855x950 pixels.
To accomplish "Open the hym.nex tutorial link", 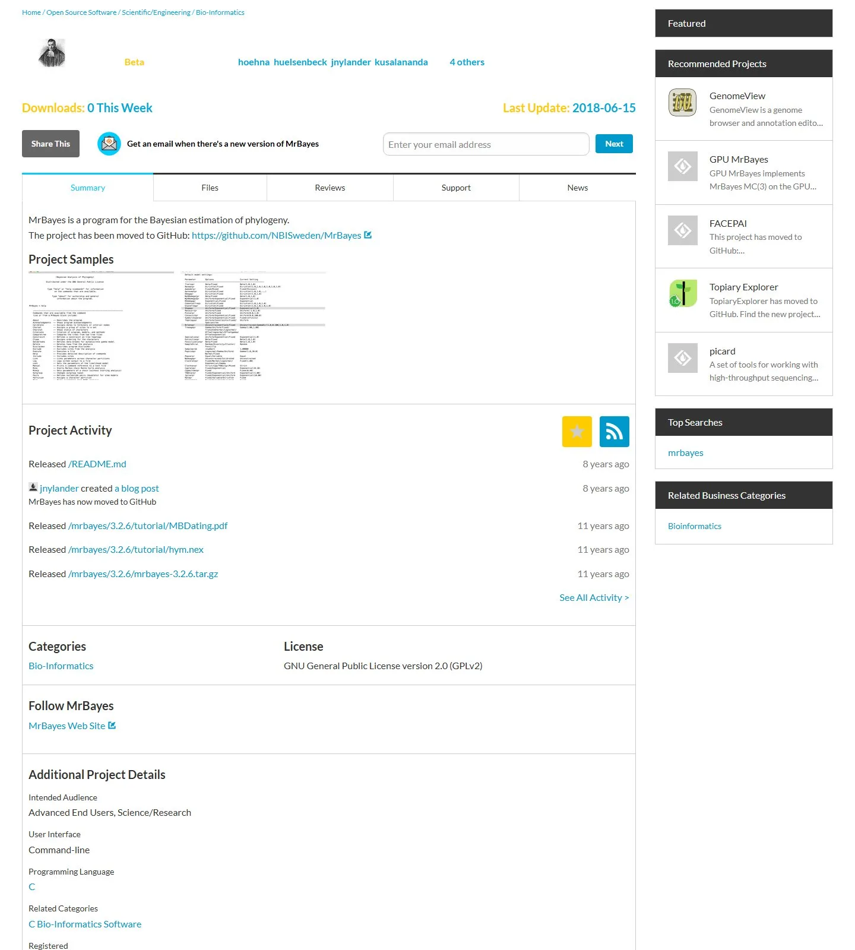I will coord(136,550).
